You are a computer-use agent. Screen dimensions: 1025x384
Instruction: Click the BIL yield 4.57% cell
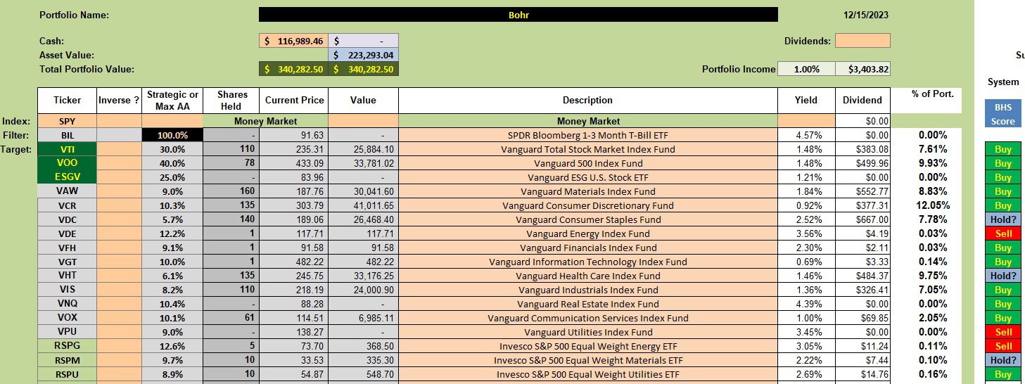coord(806,135)
